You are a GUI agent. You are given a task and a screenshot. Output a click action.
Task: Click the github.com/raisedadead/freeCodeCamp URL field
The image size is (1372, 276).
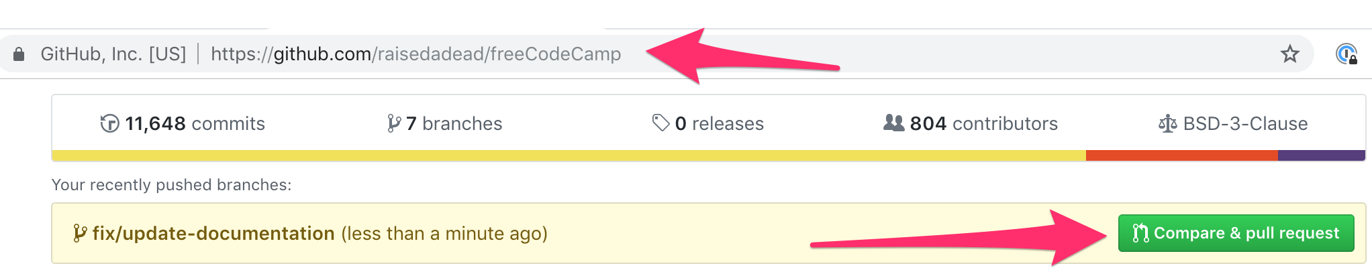pos(415,54)
